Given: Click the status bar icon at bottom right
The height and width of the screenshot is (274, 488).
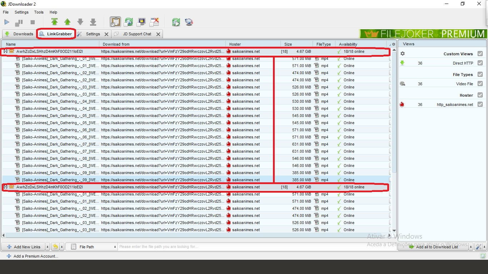Looking at the screenshot, I should [x=483, y=256].
